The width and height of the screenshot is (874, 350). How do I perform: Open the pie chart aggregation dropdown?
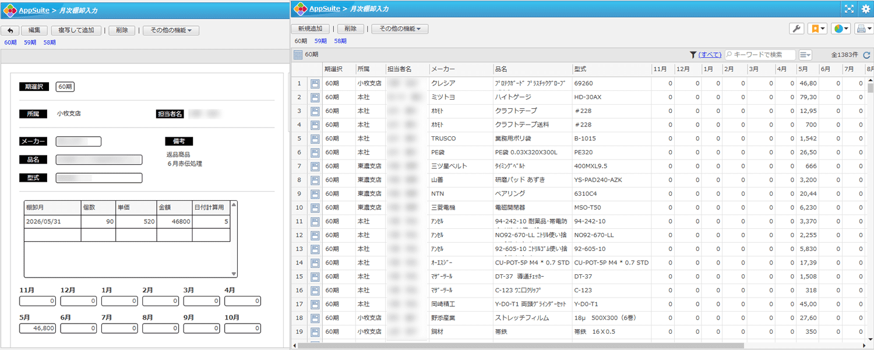point(841,29)
